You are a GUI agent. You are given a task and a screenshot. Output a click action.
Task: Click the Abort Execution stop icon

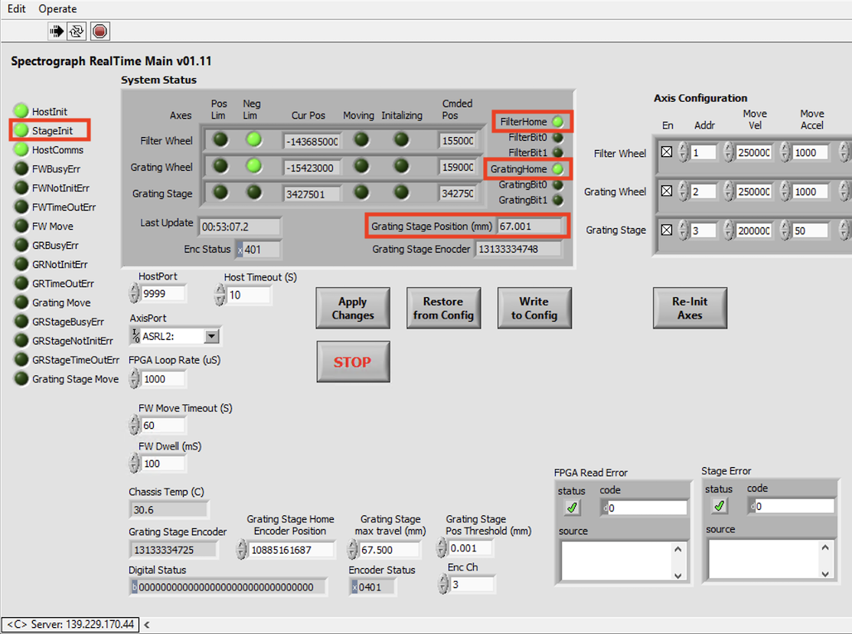coord(100,31)
